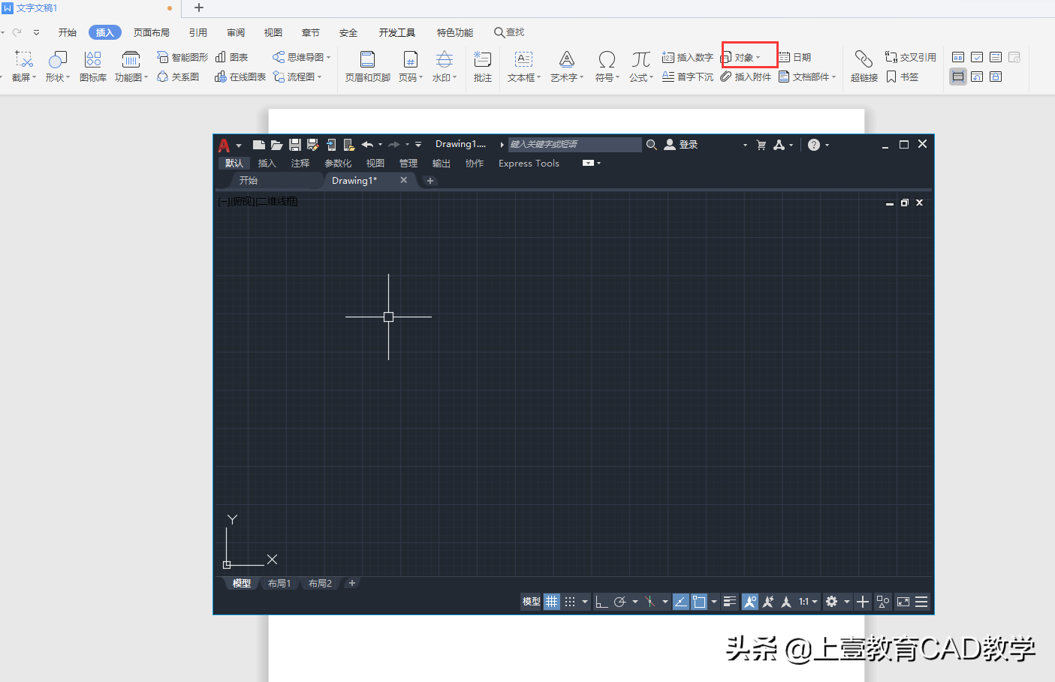Click AutoCAD search magnifier icon
This screenshot has height=682, width=1055.
(x=652, y=145)
